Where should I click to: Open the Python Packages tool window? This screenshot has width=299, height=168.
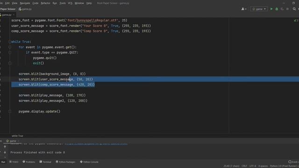point(65,162)
